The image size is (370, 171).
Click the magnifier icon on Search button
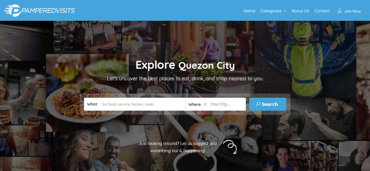tap(258, 104)
